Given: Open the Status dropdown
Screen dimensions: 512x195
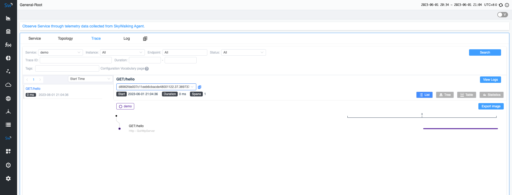Looking at the screenshot, I should point(243,52).
